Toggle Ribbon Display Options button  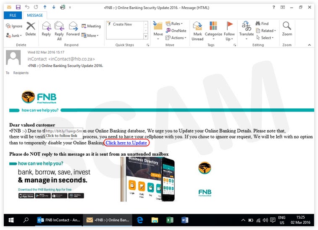pos(283,7)
